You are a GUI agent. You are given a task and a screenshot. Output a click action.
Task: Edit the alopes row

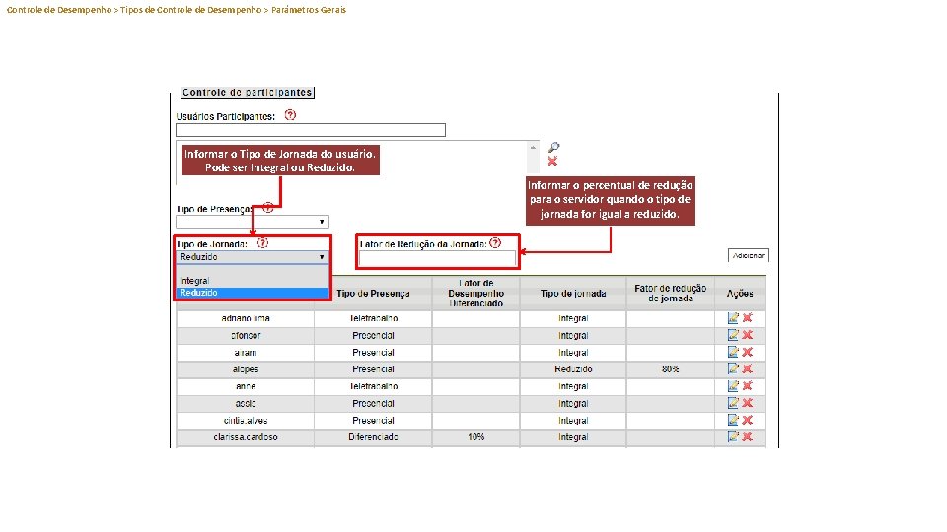click(x=733, y=368)
